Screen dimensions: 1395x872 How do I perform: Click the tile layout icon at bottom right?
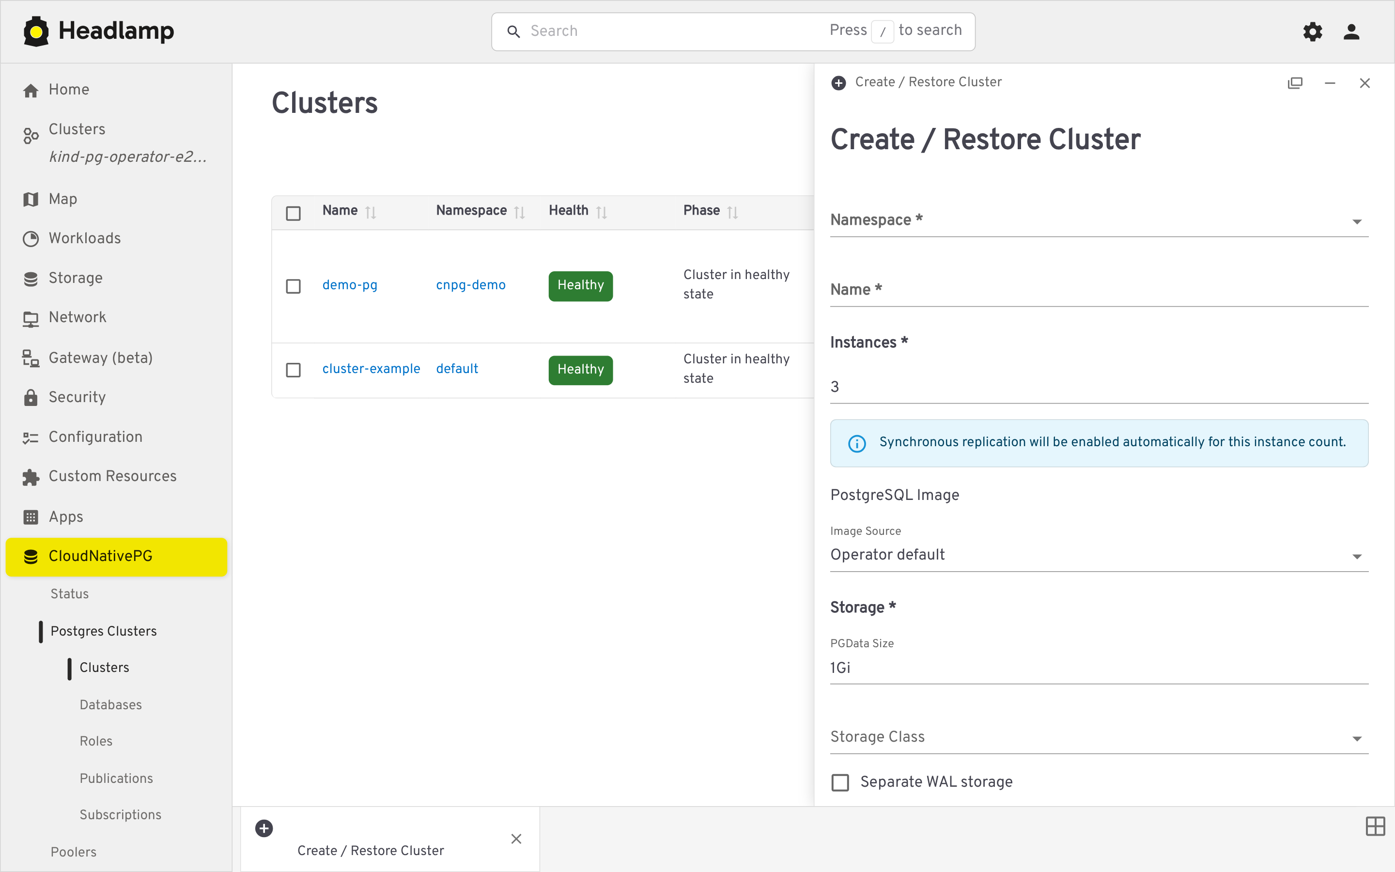pos(1375,826)
